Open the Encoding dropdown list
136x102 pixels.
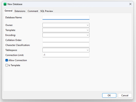pos(66,35)
